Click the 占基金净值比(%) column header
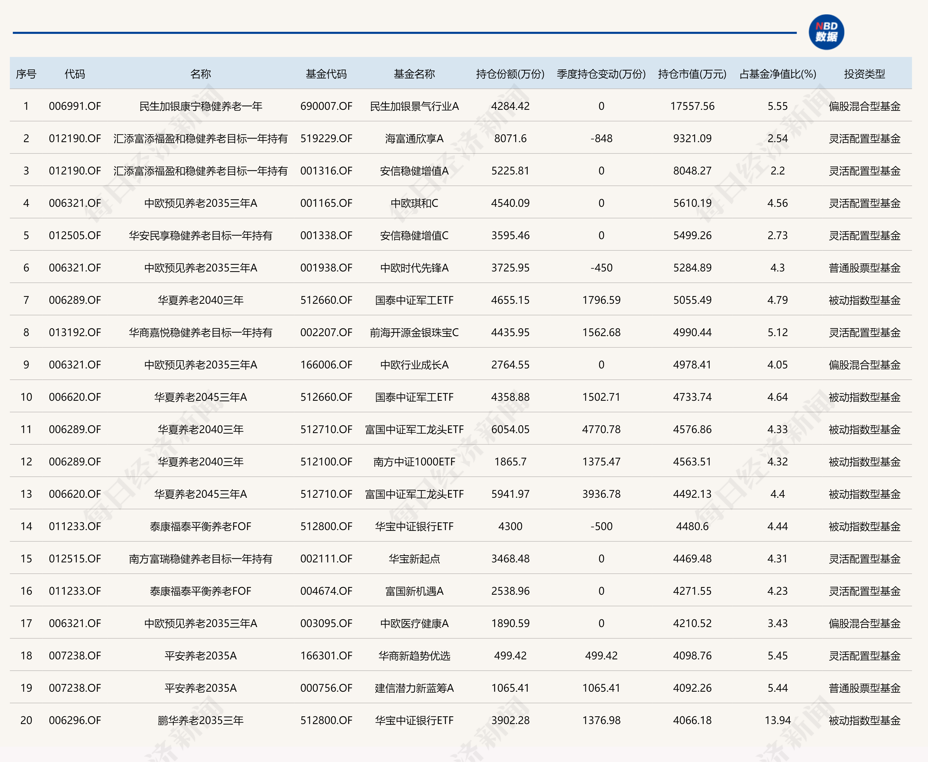Image resolution: width=928 pixels, height=762 pixels. [x=777, y=74]
